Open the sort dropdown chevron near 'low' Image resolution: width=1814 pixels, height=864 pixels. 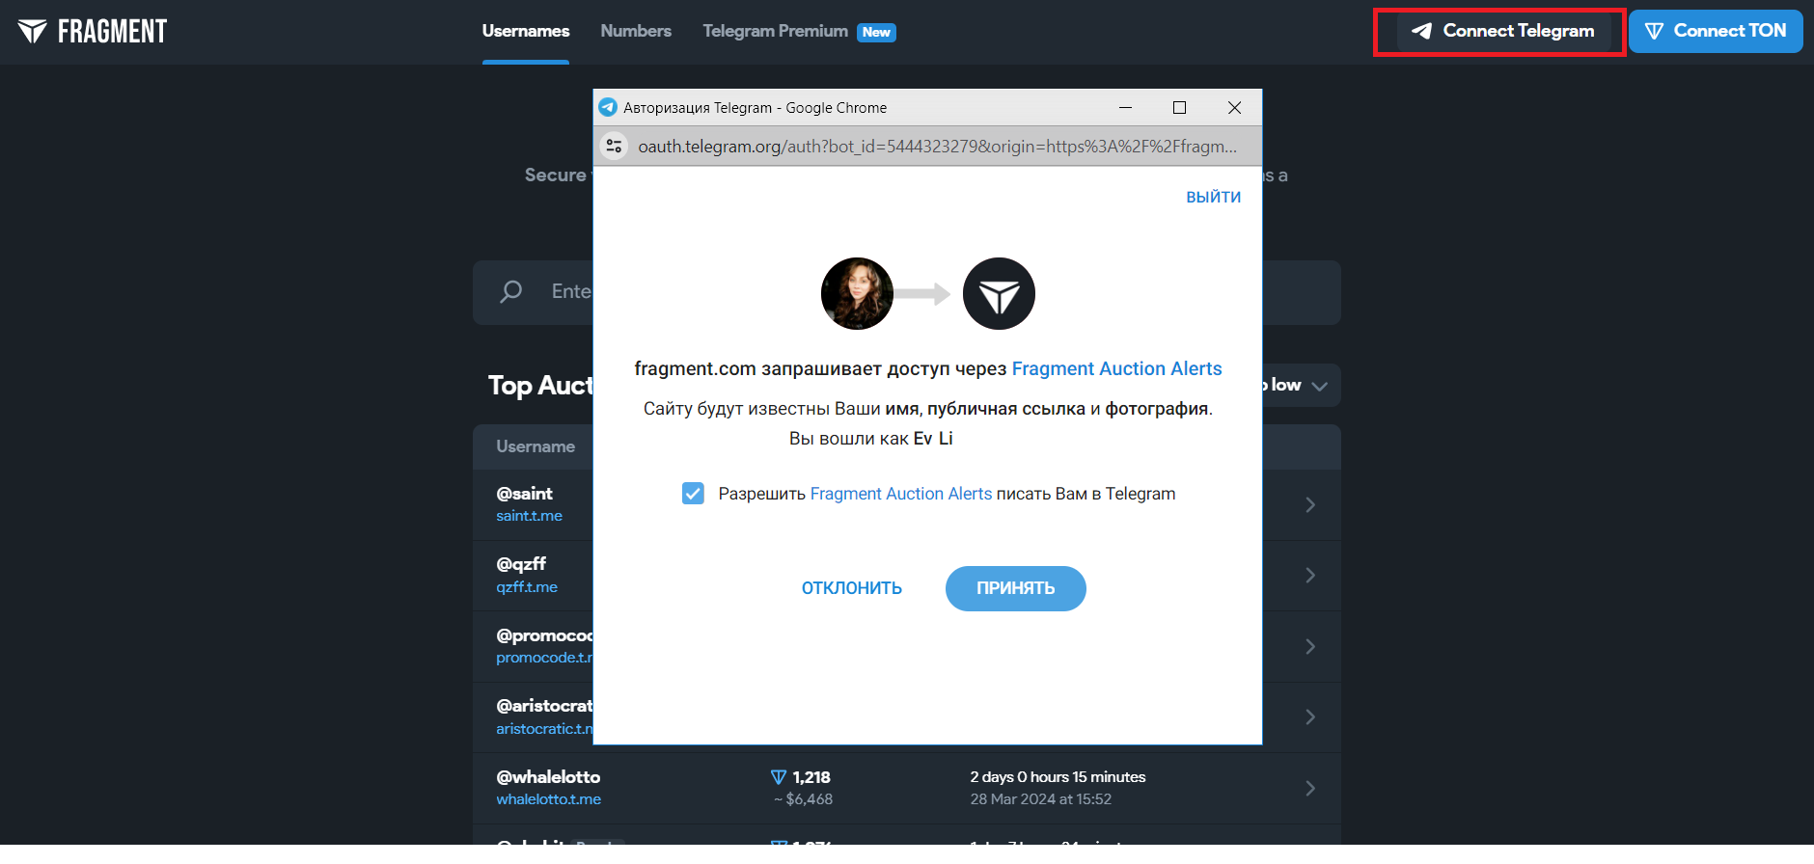[1320, 386]
